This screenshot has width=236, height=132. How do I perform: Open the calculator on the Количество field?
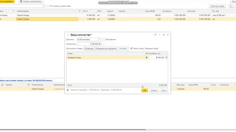100,44
